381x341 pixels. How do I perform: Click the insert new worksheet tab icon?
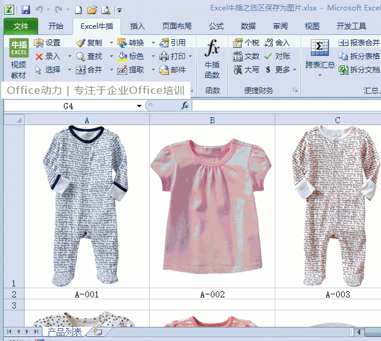point(98,332)
